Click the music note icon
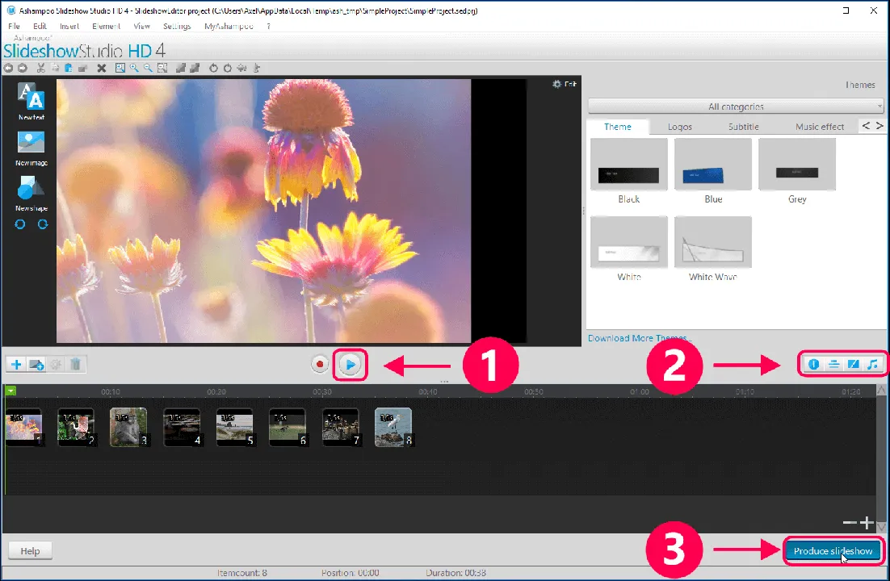Viewport: 890px width, 581px height. click(873, 364)
